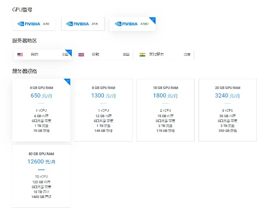The width and height of the screenshot is (266, 217).
Task: Click the NVIDIA logo on the A100 card
Action: coord(126,24)
